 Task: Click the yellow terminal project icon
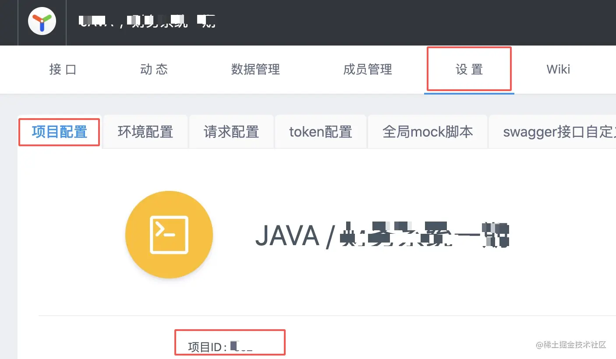169,235
